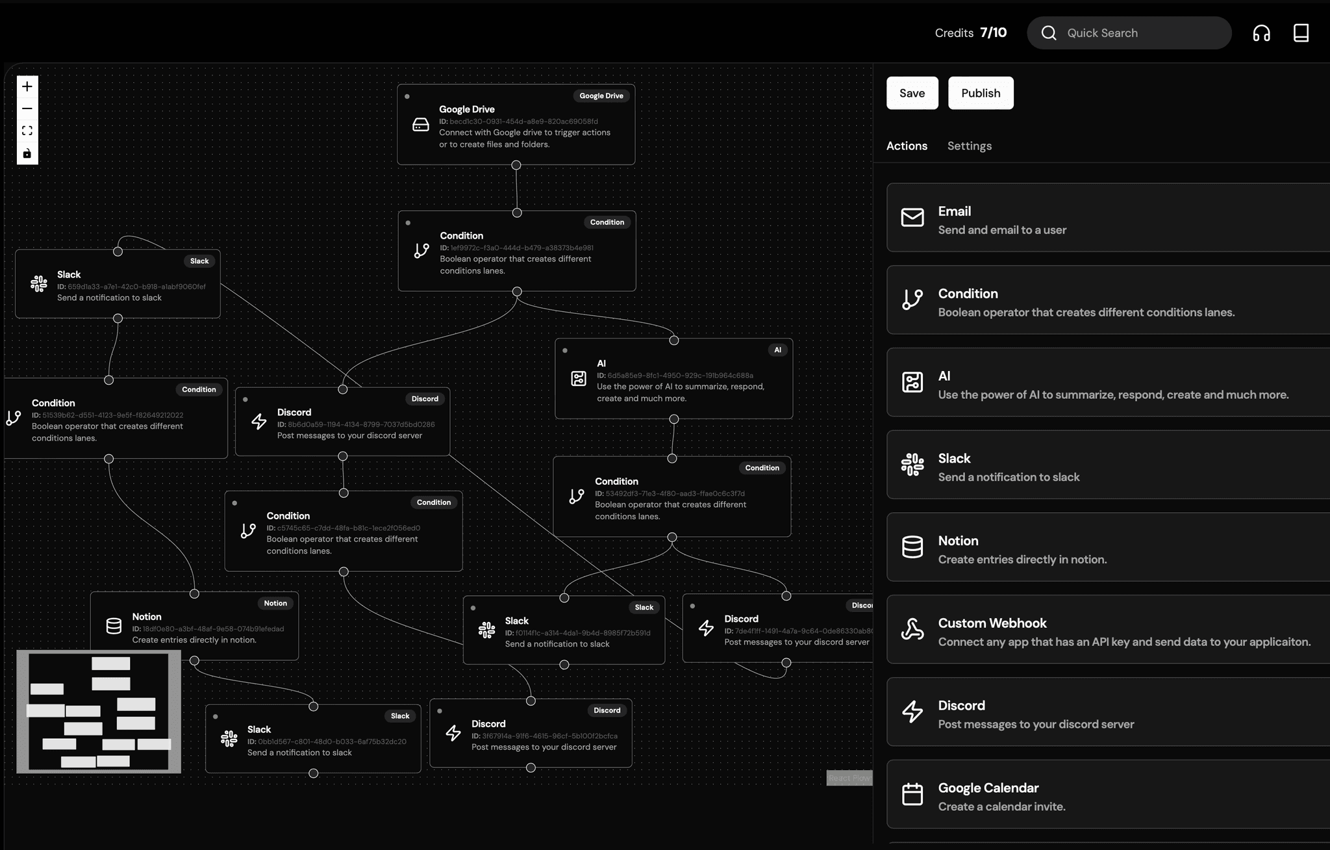Click the AI action card icon
The image size is (1330, 850).
pyautogui.click(x=912, y=382)
